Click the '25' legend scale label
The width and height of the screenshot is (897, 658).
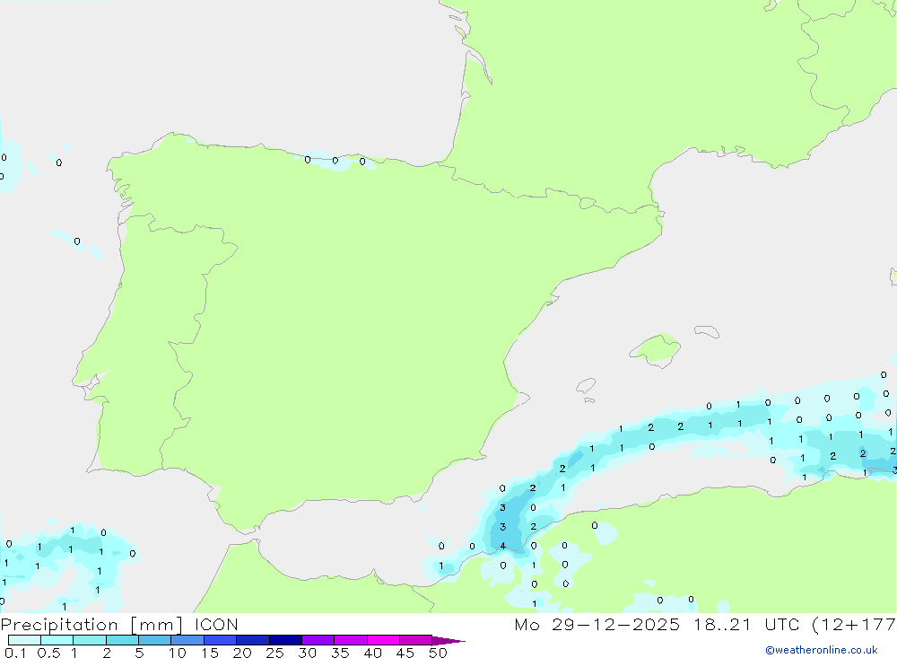click(274, 653)
